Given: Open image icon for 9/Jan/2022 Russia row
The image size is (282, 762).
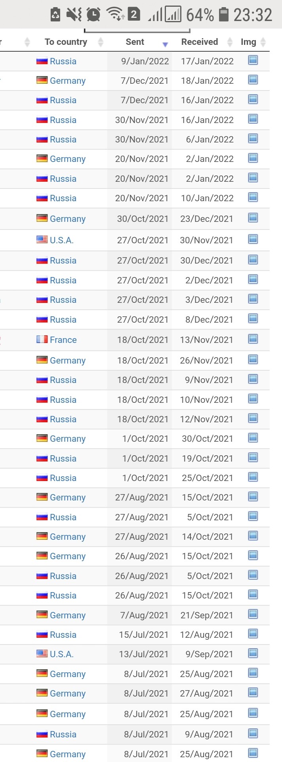Looking at the screenshot, I should [x=253, y=60].
